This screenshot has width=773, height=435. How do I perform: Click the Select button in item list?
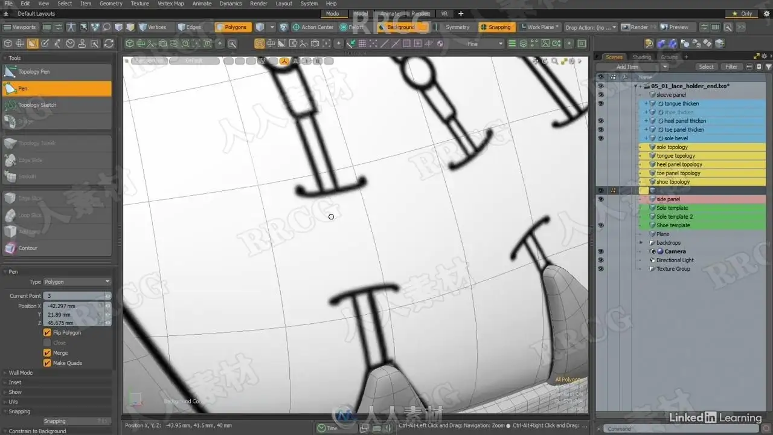(706, 66)
